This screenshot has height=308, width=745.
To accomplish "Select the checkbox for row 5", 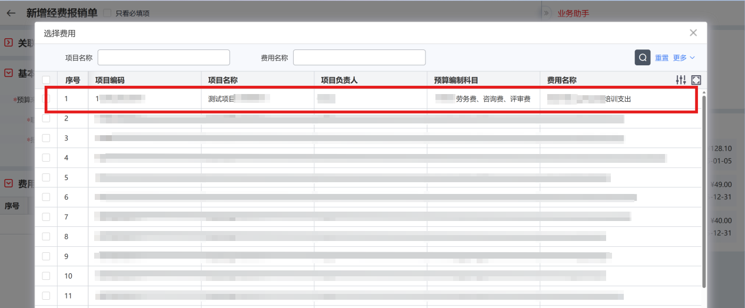I will (46, 178).
